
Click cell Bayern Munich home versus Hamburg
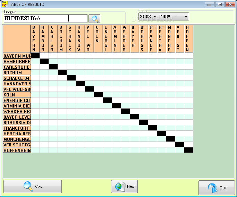(x=44, y=56)
